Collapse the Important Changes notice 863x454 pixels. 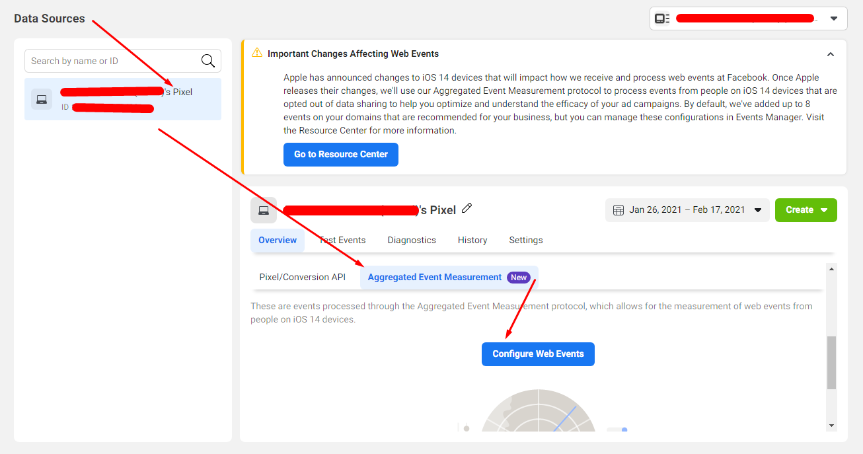click(831, 54)
